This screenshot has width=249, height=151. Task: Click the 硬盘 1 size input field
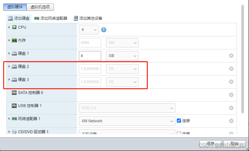(90, 56)
